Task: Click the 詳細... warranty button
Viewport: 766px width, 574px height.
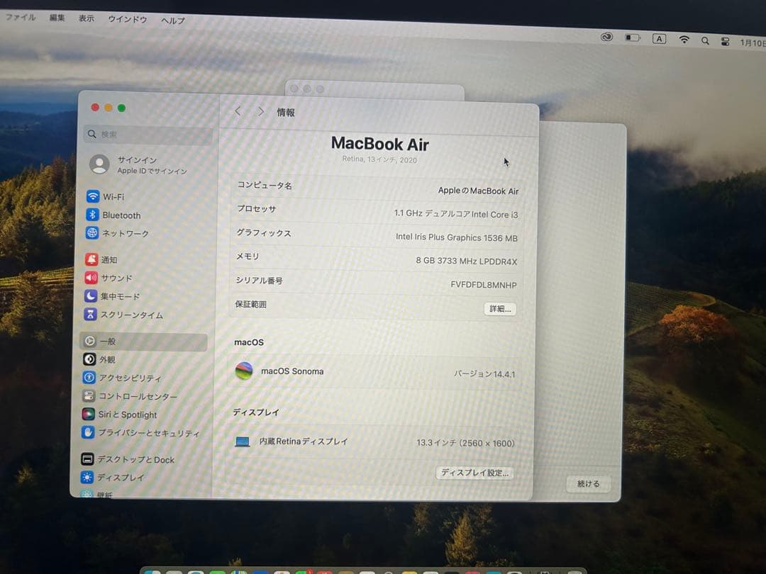Action: click(x=499, y=309)
